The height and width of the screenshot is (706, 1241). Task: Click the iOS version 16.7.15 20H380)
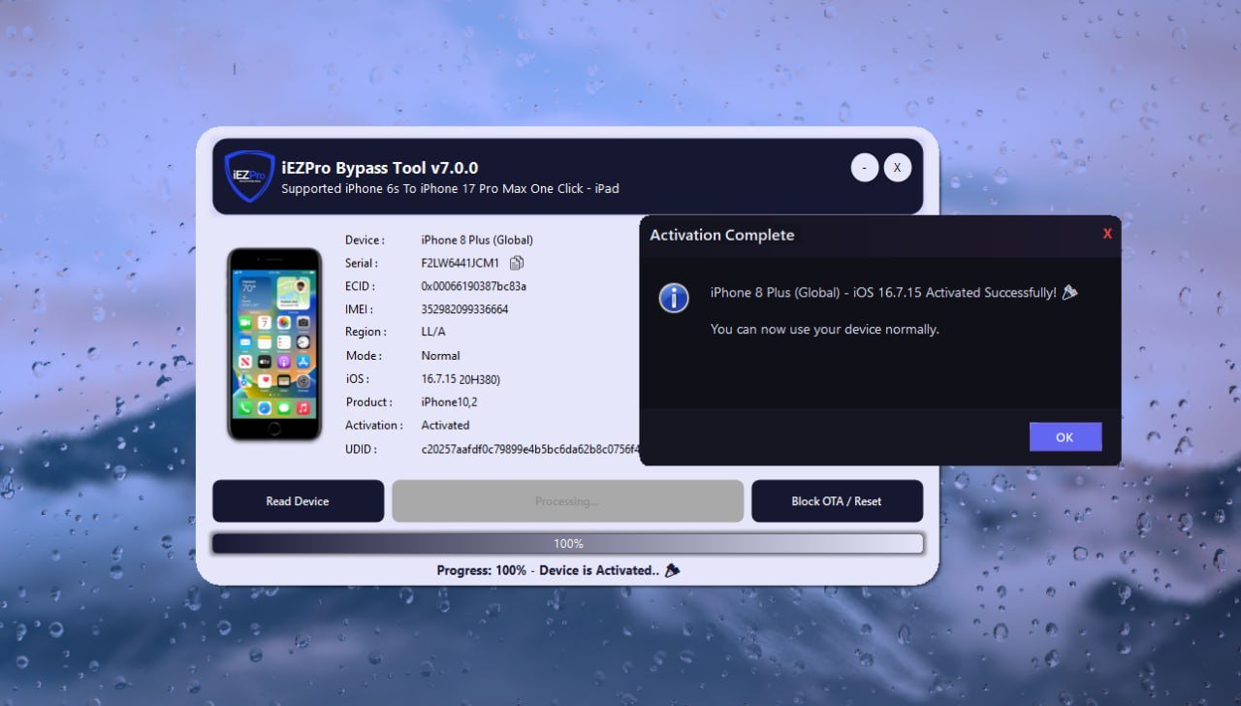point(461,379)
